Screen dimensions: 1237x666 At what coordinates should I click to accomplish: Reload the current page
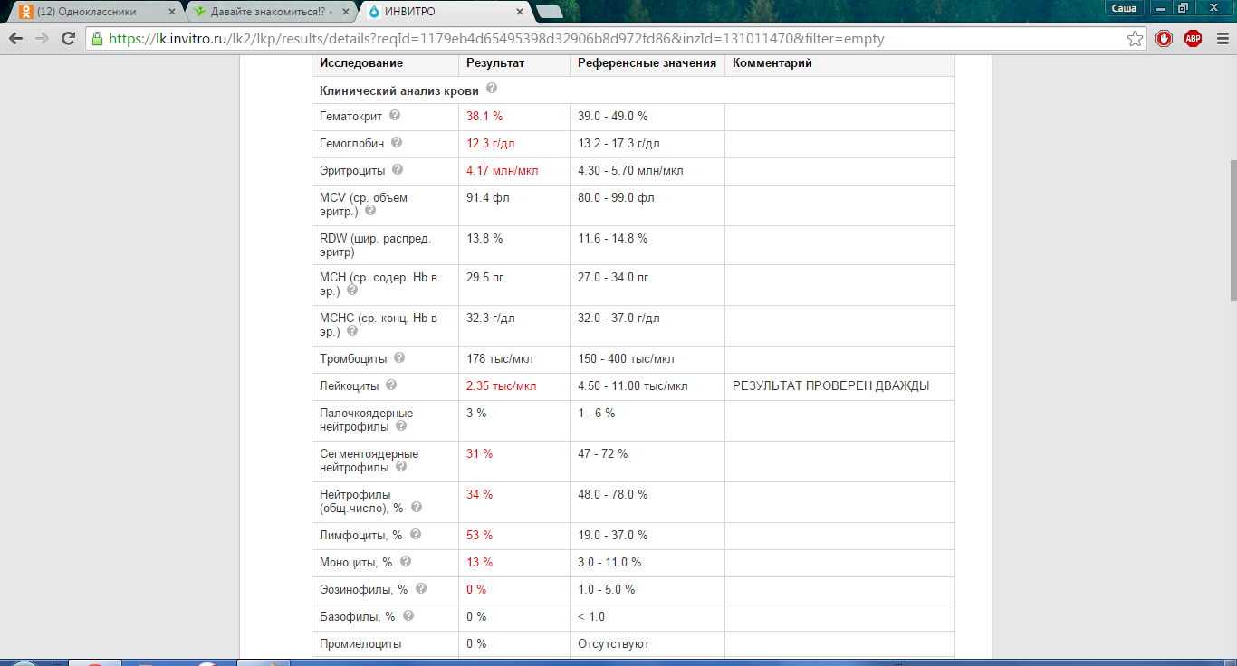(x=68, y=39)
